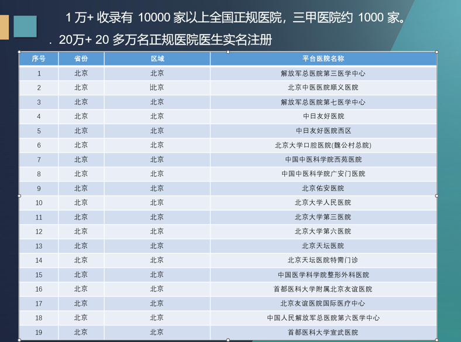This screenshot has width=461, height=342.
Task: Click the 中日友好医院西区 cell
Action: click(x=323, y=131)
